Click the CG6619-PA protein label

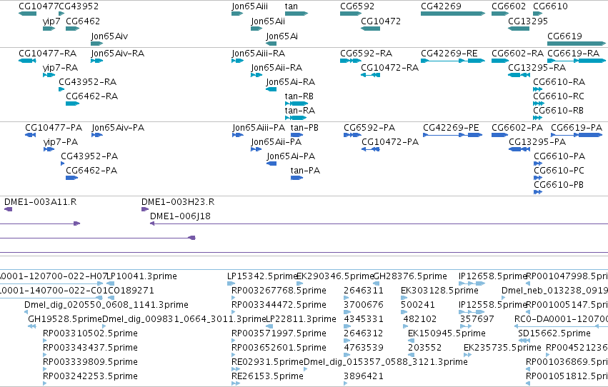[x=577, y=127]
